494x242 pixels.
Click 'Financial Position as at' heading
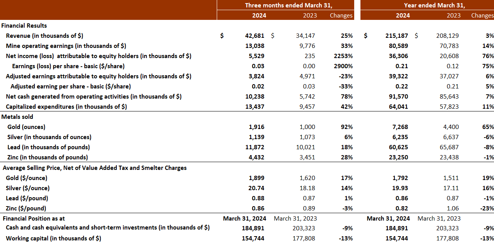pyautogui.click(x=33, y=219)
